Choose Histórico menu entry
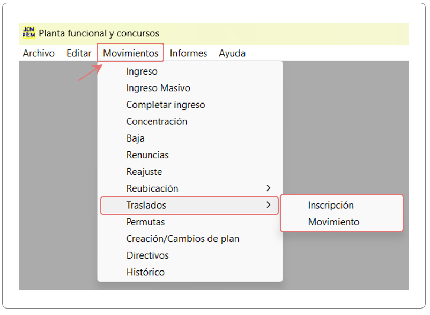The width and height of the screenshot is (430, 315). [x=190, y=272]
